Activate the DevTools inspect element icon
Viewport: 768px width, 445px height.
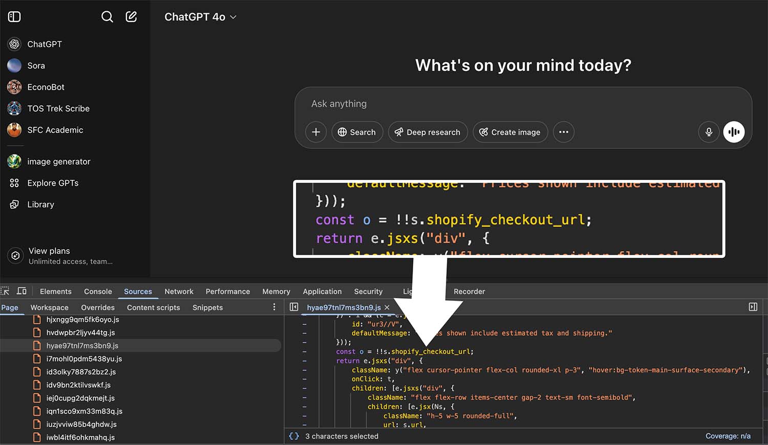[5, 291]
